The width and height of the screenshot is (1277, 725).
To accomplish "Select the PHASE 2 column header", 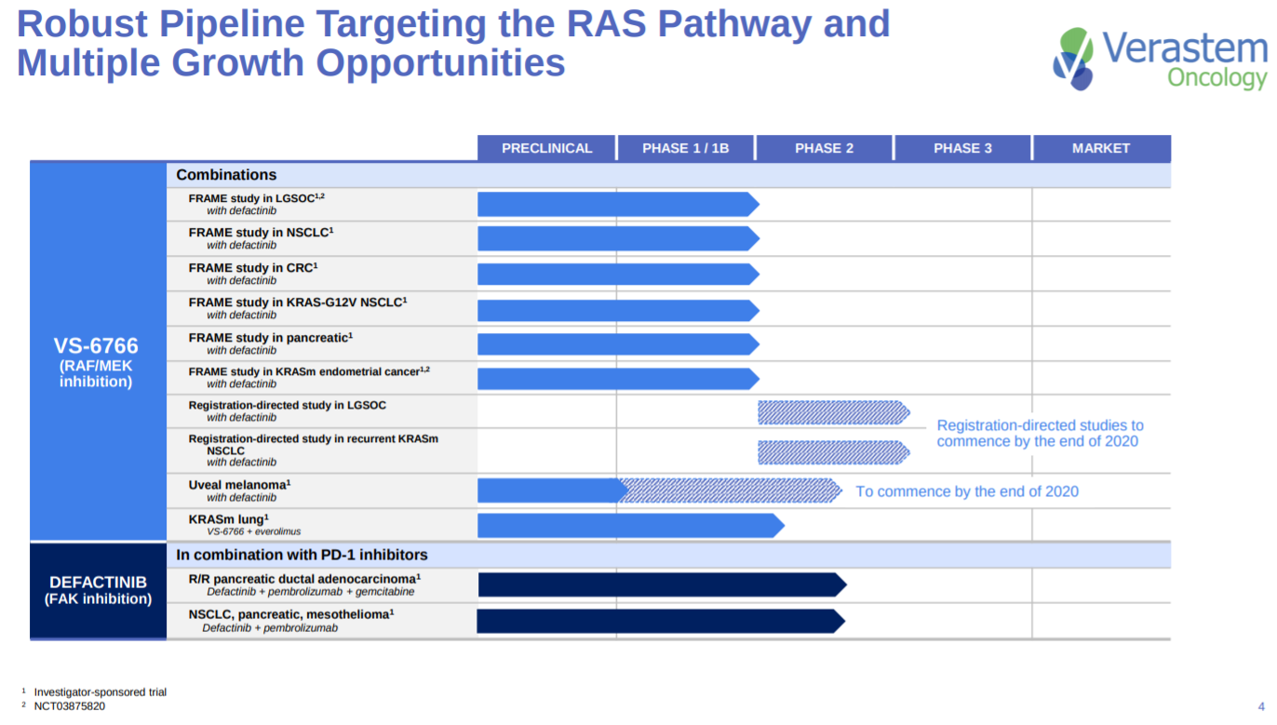I will coord(824,148).
